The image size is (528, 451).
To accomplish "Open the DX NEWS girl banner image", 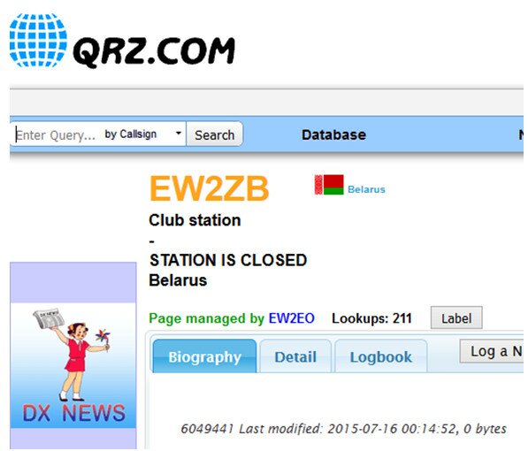I will tap(73, 365).
